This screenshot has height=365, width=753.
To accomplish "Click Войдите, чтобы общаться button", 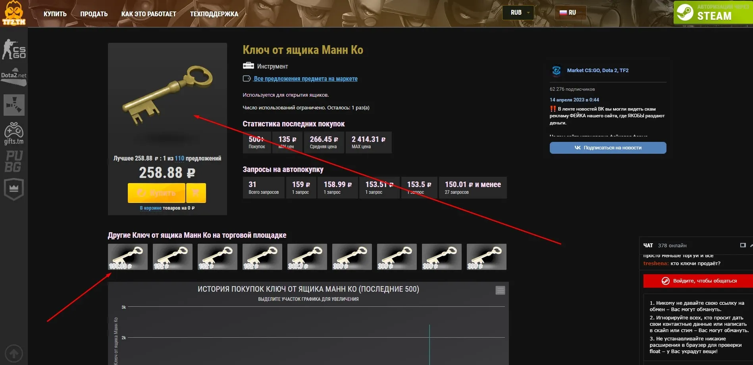I will (698, 281).
